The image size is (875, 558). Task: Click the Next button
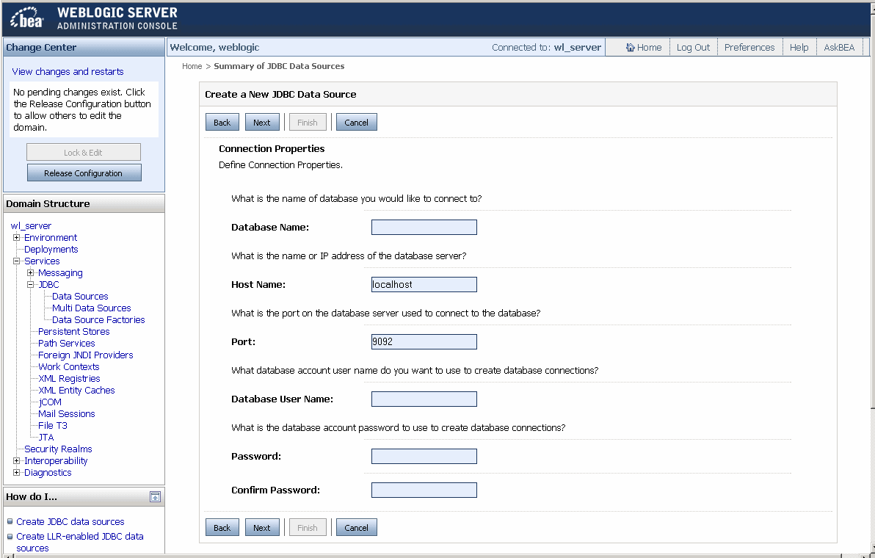[262, 122]
